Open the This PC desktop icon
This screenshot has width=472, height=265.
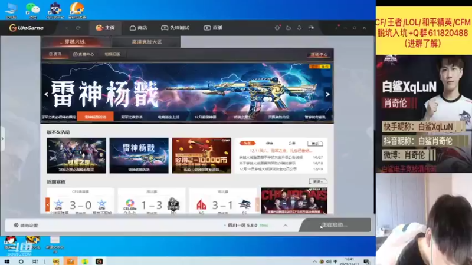tap(11, 11)
